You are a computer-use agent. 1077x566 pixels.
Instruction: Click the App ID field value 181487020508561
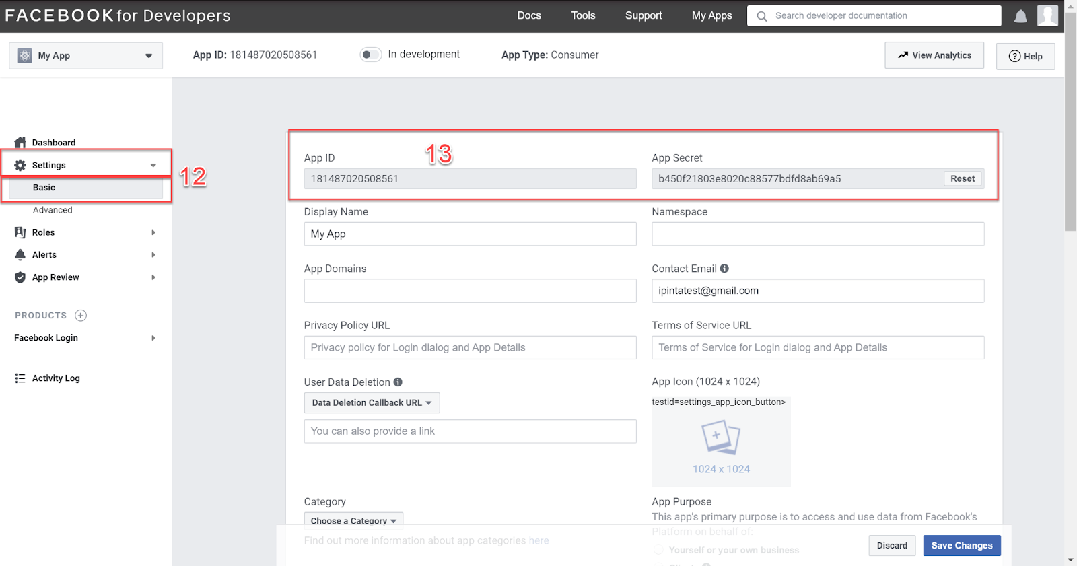pos(470,178)
